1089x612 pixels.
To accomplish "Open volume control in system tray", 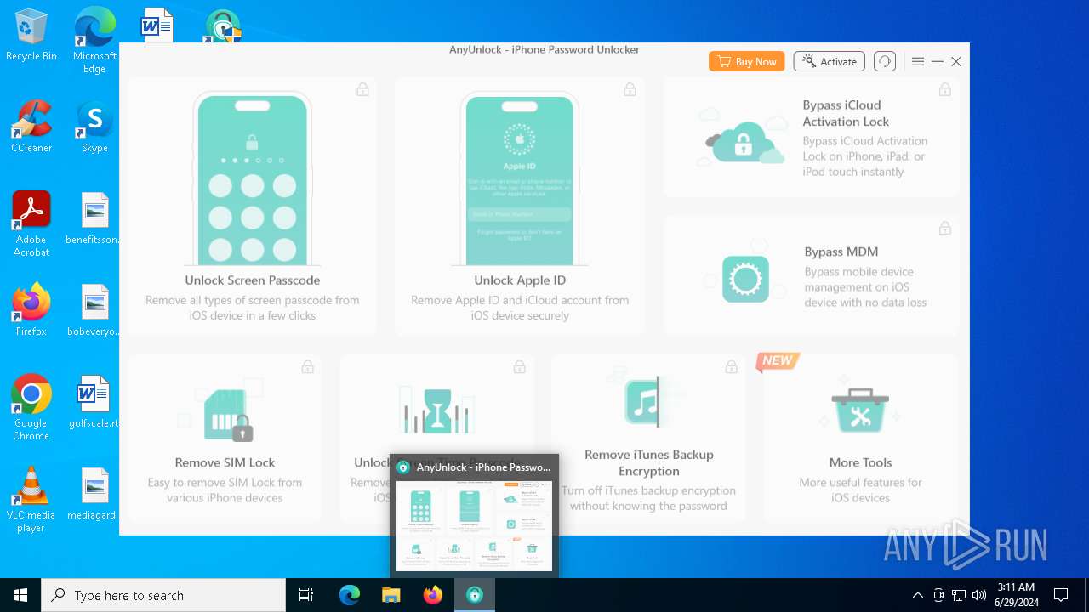I will point(979,595).
